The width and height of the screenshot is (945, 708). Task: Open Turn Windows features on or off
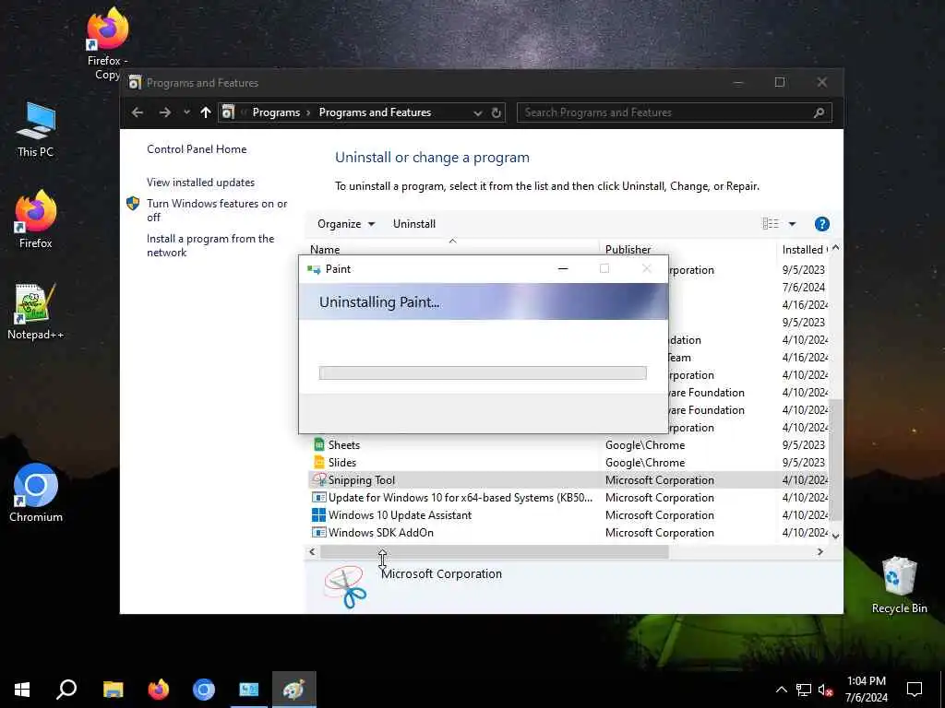tap(217, 210)
